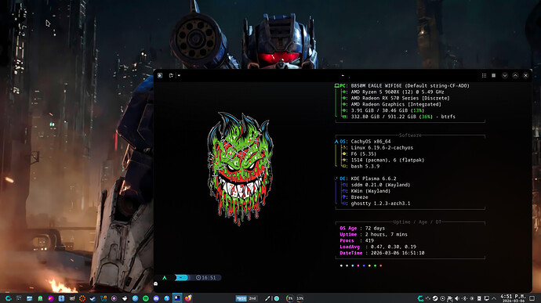Click the CPU usage monitor widget
Image resolution: width=541 pixels, height=303 pixels.
click(290, 298)
